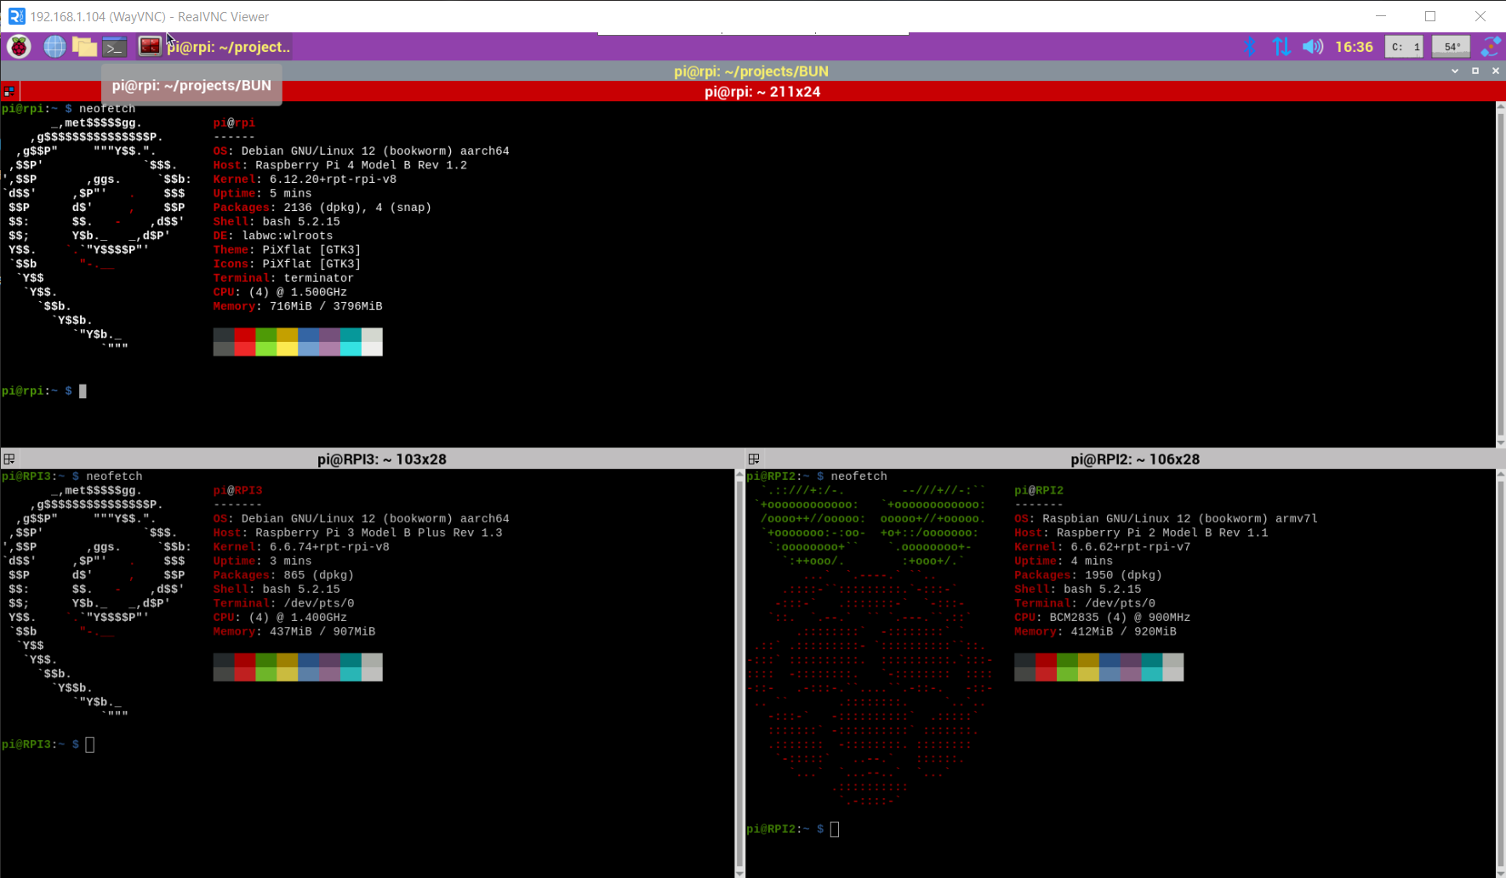Click the scrollbar of the top pi@rpi pane

click(1501, 274)
